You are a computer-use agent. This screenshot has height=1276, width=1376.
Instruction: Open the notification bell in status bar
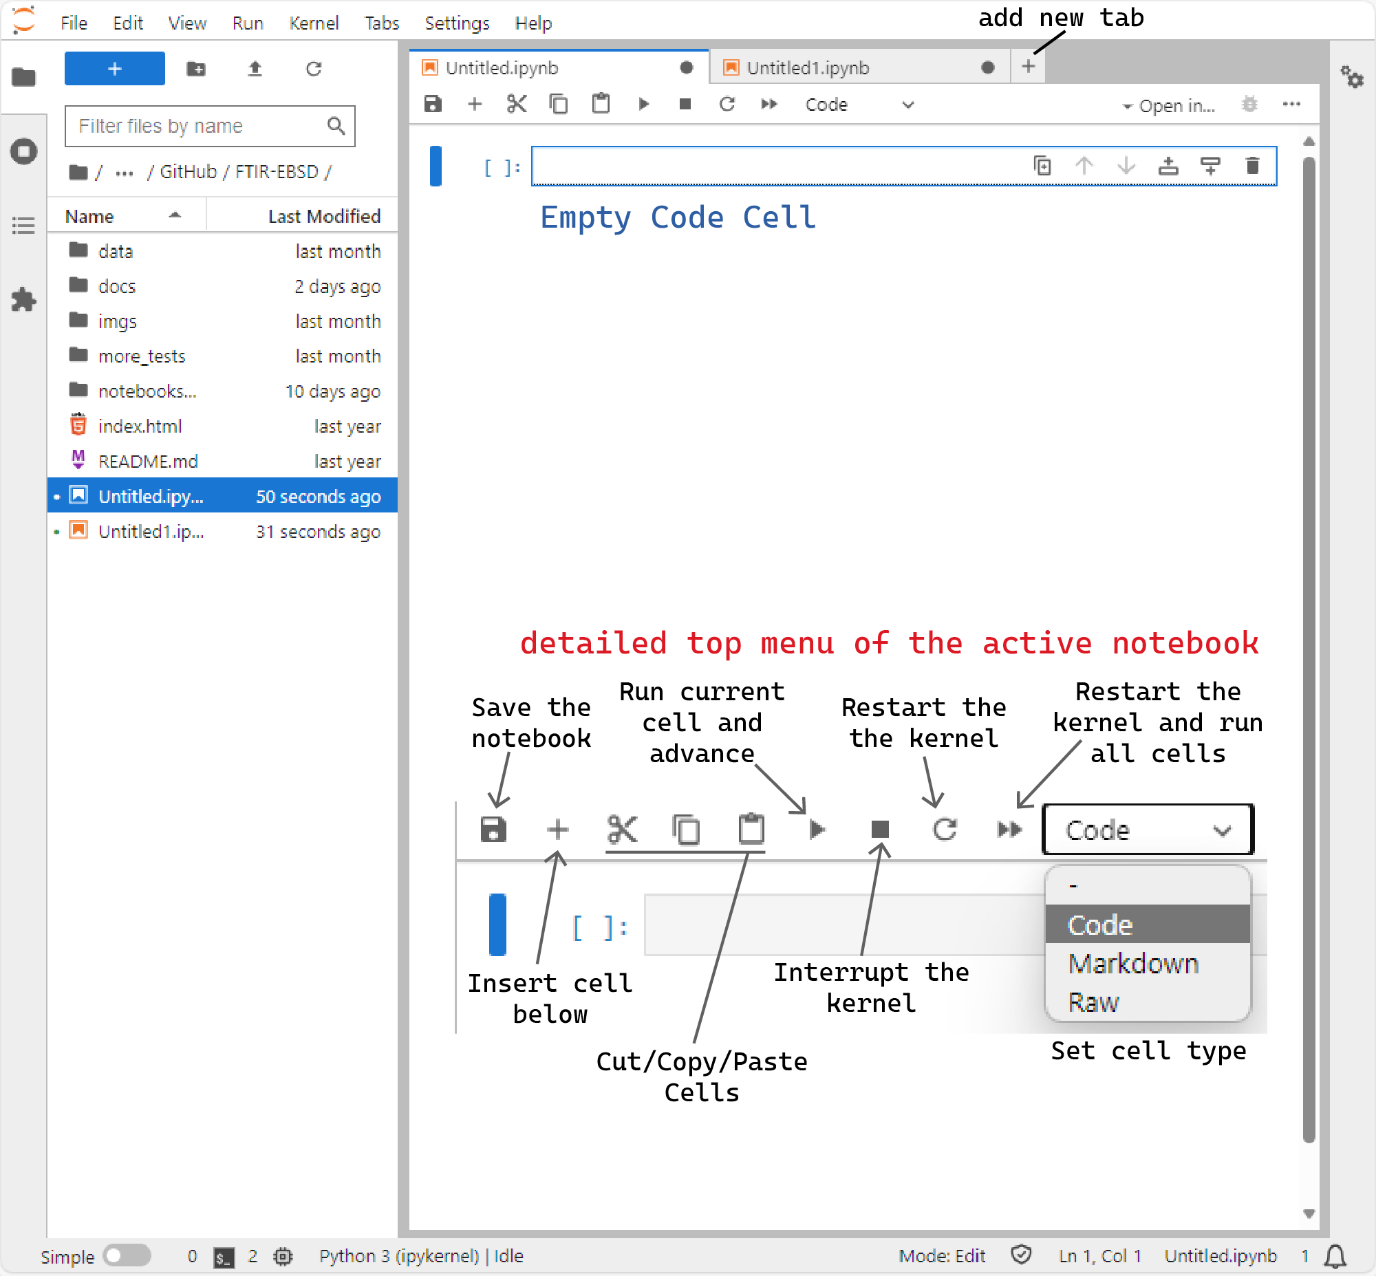[x=1335, y=1255]
